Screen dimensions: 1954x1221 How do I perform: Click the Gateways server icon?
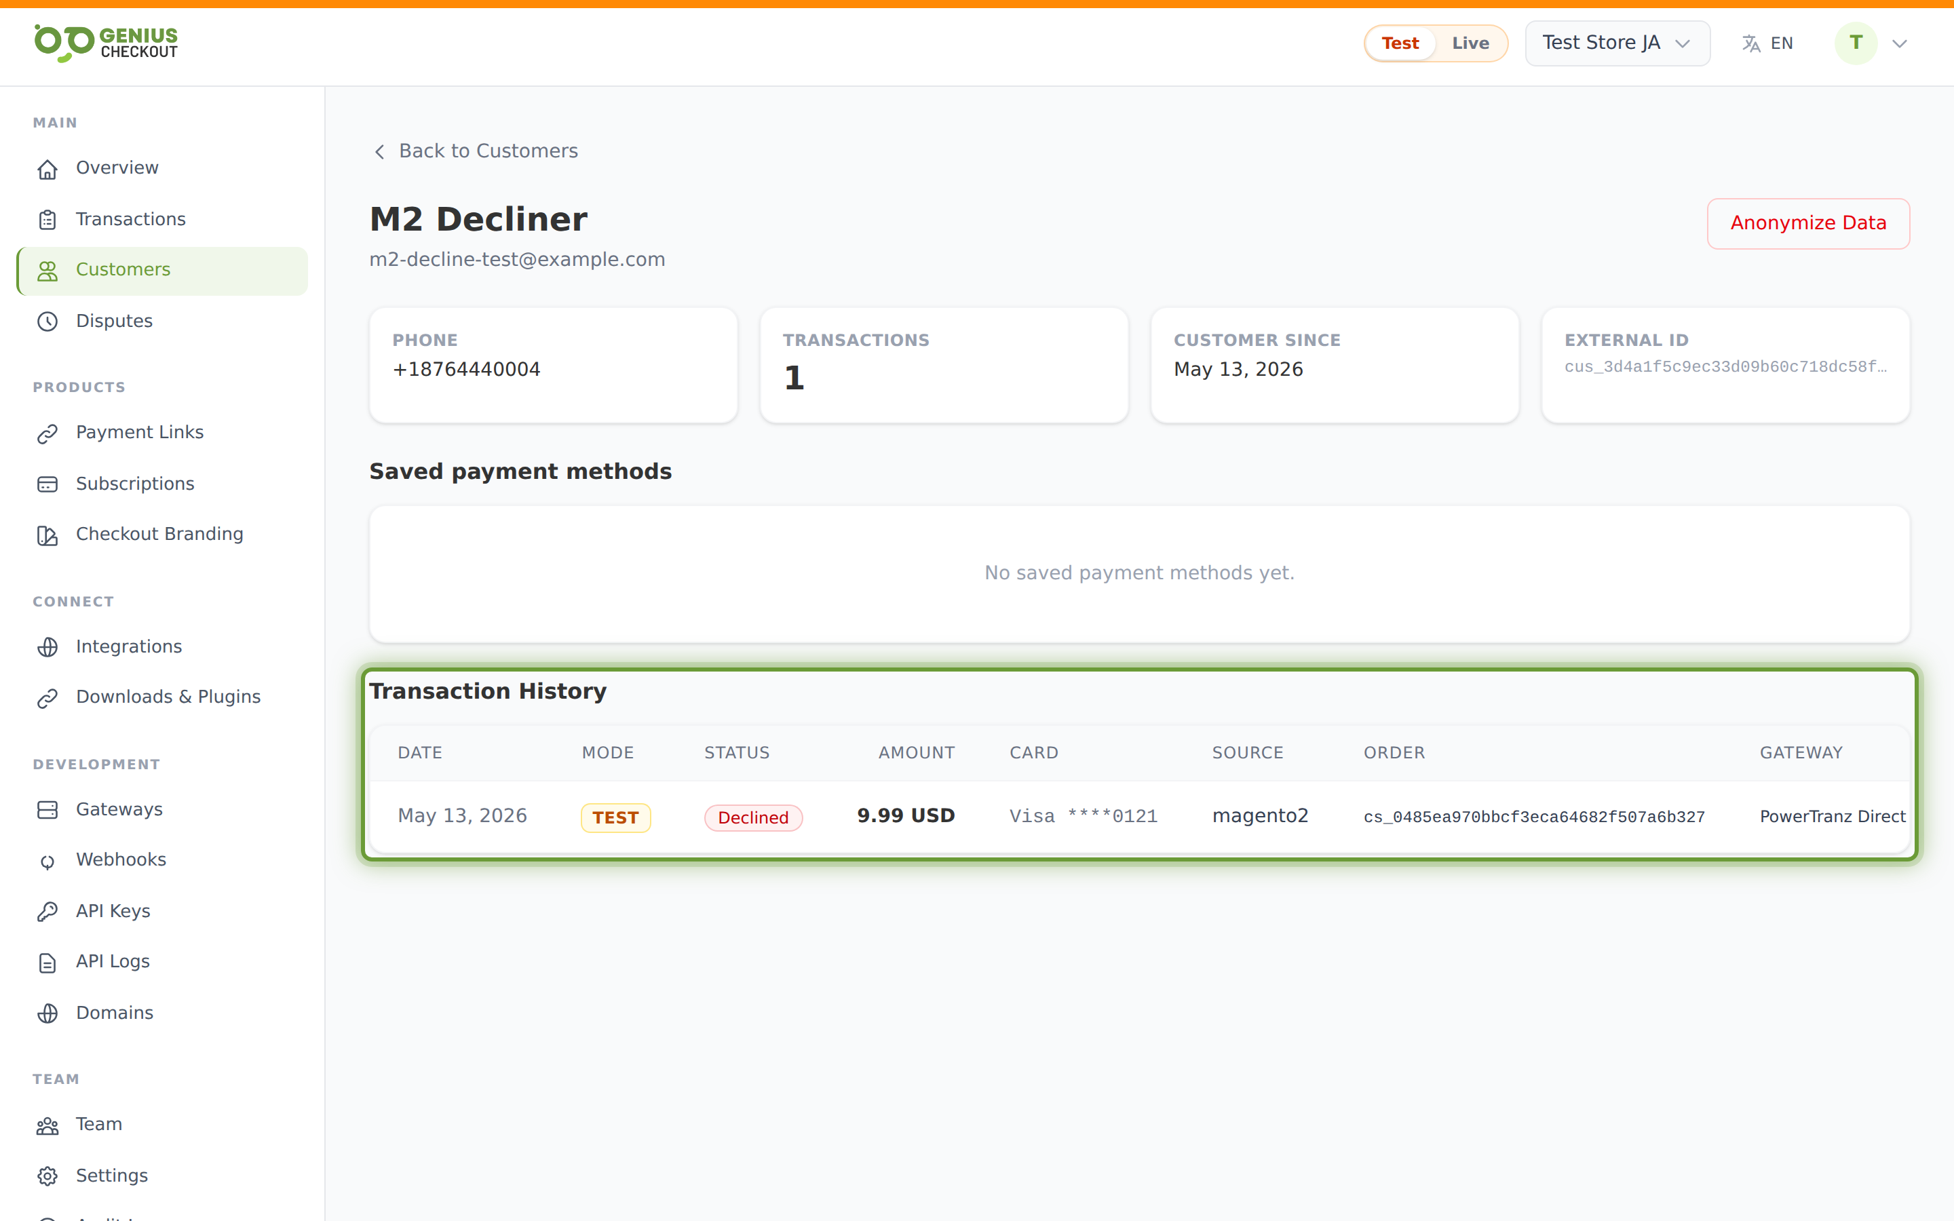[47, 810]
